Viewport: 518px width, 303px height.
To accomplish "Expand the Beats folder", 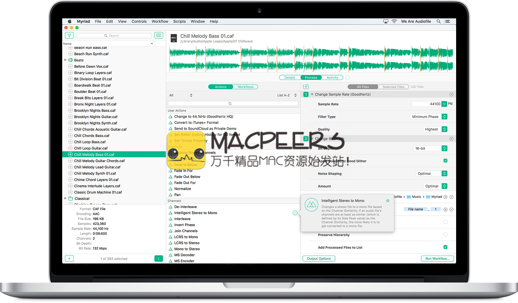I will click(x=65, y=60).
